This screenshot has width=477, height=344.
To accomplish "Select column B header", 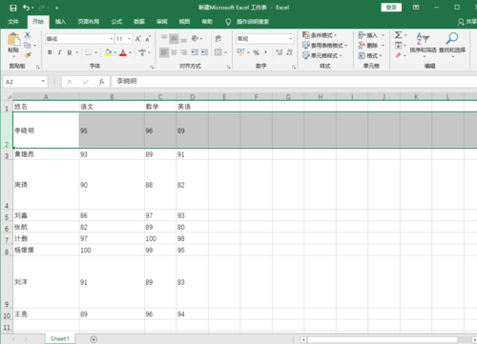I will (112, 97).
